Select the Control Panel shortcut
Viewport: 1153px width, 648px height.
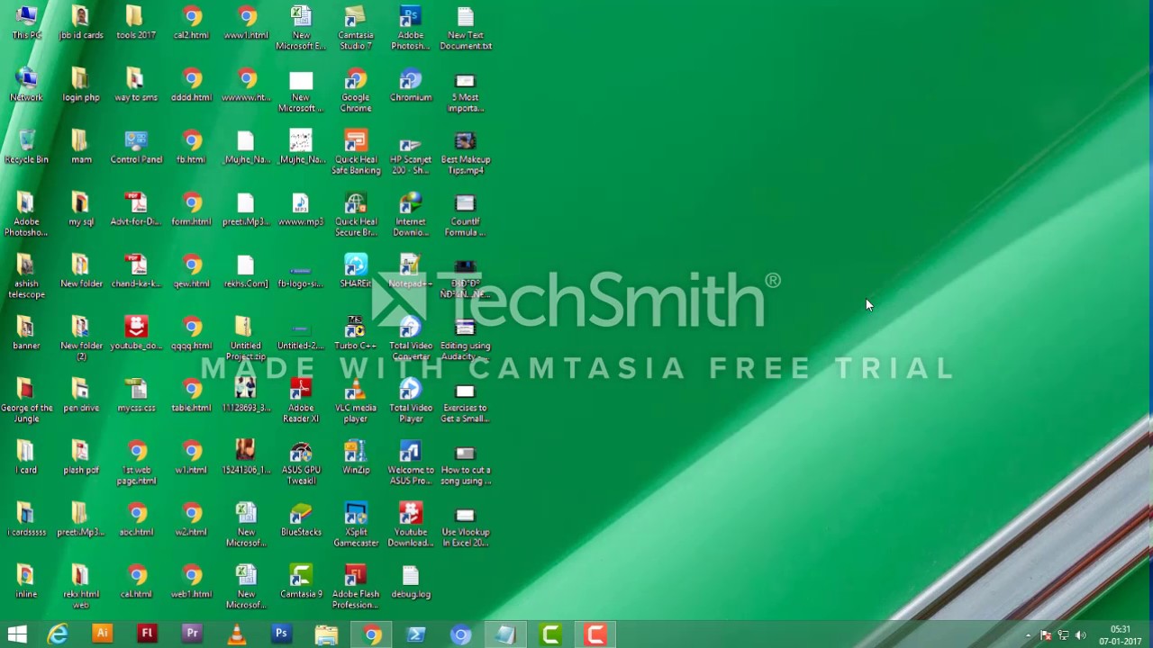[136, 148]
